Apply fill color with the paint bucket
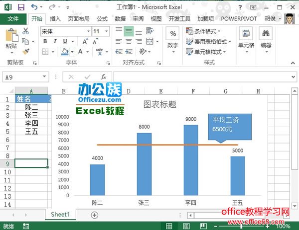This screenshot has width=299, height=230. [65, 52]
